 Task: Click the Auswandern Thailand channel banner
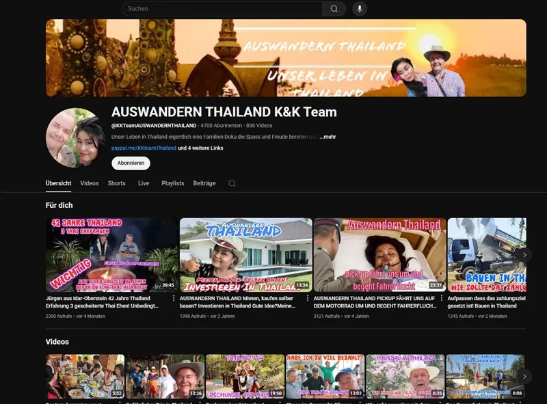[x=286, y=58]
